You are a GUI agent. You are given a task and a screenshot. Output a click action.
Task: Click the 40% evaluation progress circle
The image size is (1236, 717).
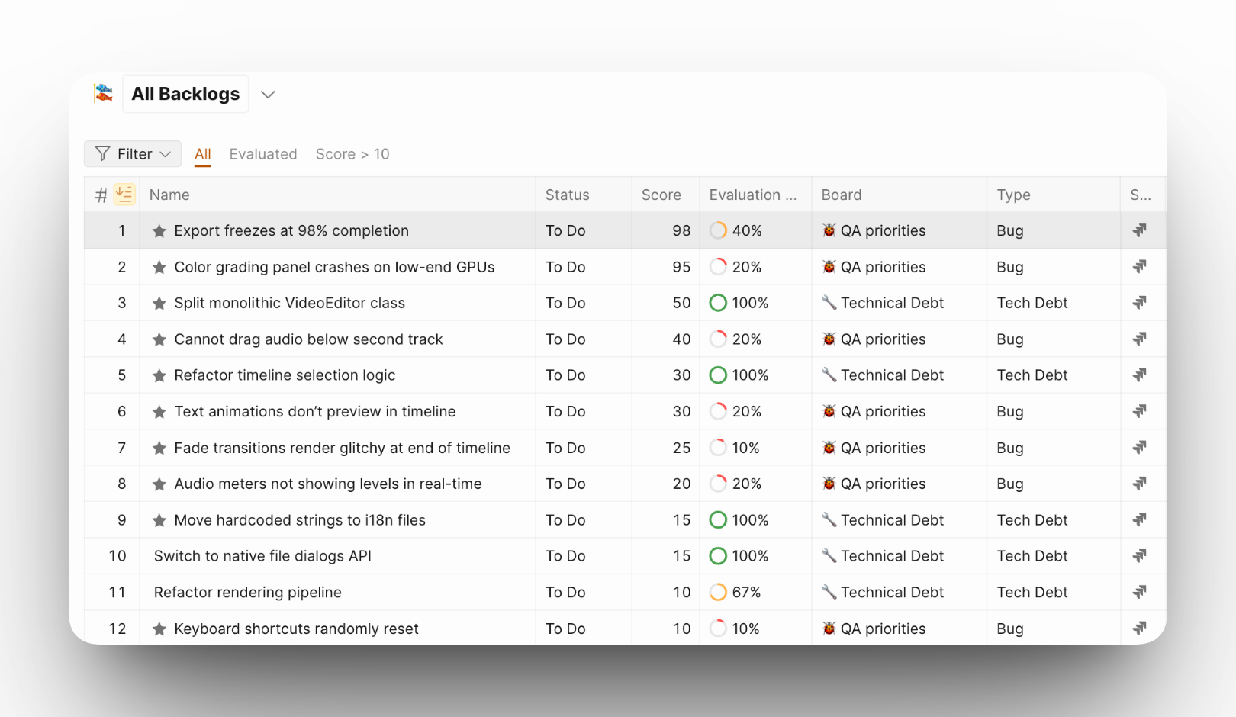718,230
